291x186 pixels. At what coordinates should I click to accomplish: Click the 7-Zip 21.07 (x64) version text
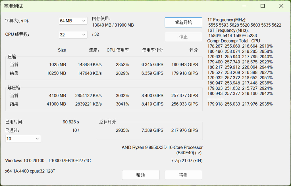click(x=187, y=161)
